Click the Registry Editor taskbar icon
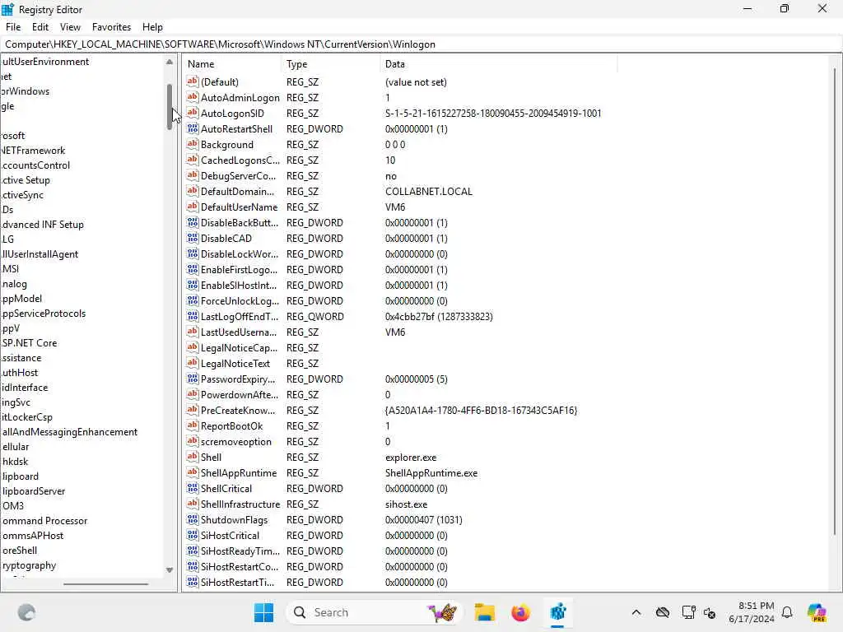 click(x=558, y=612)
